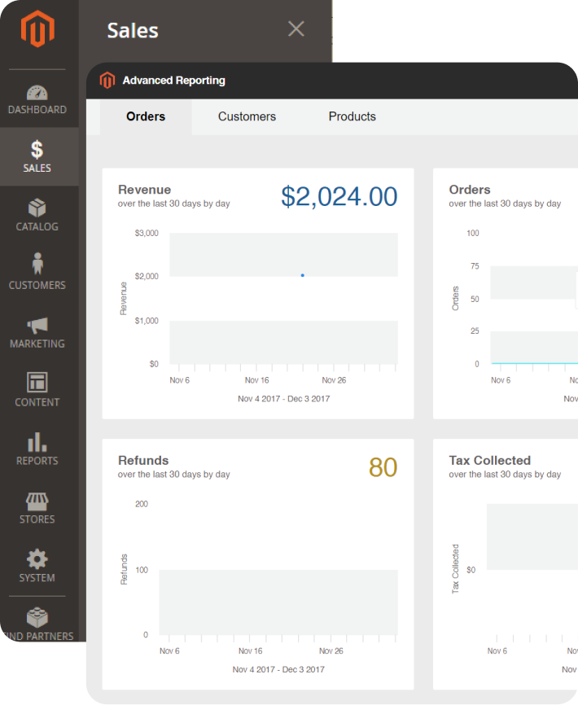Switch to the Orders tab
Viewport: 578px width, 705px height.
click(146, 116)
